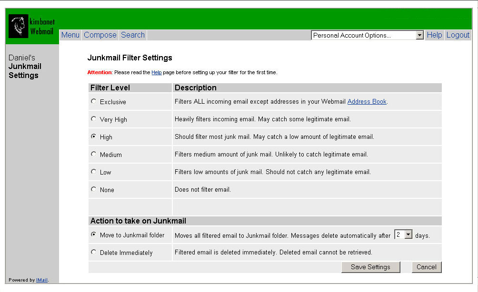Pick the Low filter level option
This screenshot has width=478, height=292.
pos(93,172)
